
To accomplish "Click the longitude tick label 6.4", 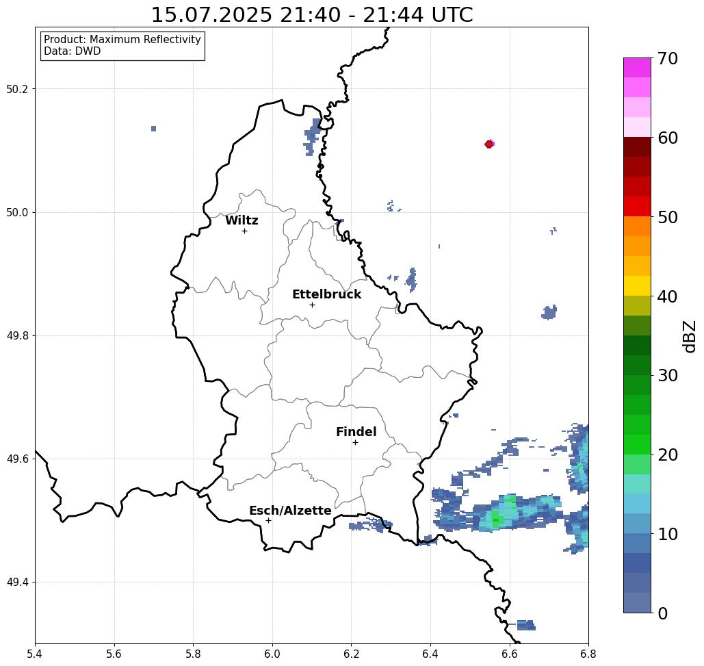I will tap(430, 654).
